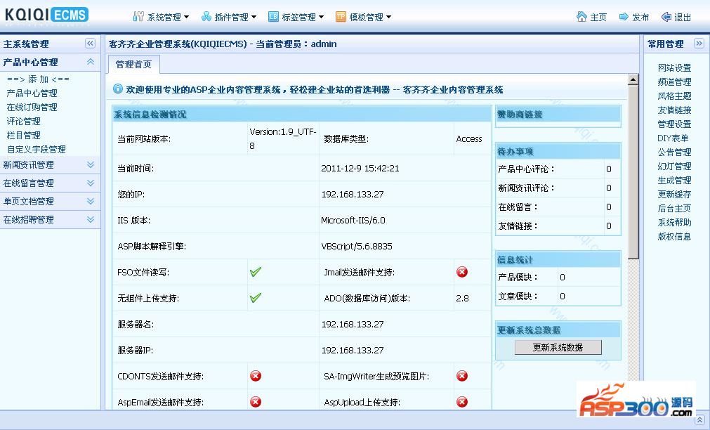Screen dimensions: 710x430
Task: Click 发布 link in top bar
Action: pos(640,18)
